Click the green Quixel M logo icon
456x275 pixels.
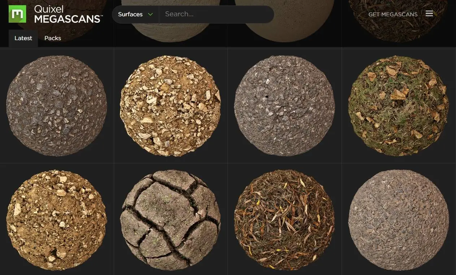17,14
